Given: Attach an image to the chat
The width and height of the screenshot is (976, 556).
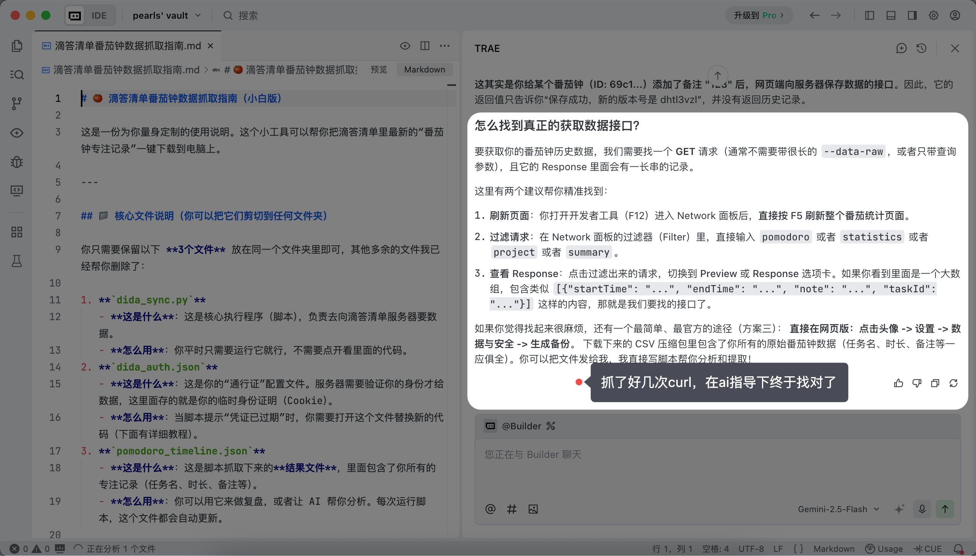Looking at the screenshot, I should (x=533, y=509).
